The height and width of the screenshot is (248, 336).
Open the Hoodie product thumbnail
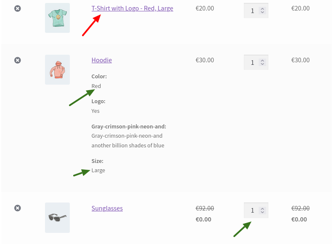(58, 70)
